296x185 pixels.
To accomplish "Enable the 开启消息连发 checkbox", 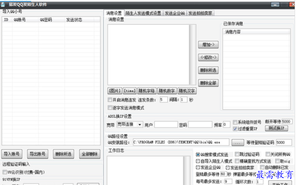I will click(x=110, y=100).
